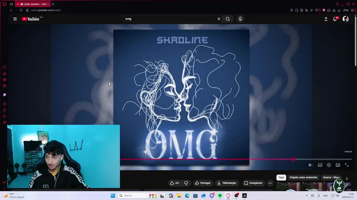The height and width of the screenshot is (200, 357).
Task: Run search with the magnifier button
Action: coord(228,19)
